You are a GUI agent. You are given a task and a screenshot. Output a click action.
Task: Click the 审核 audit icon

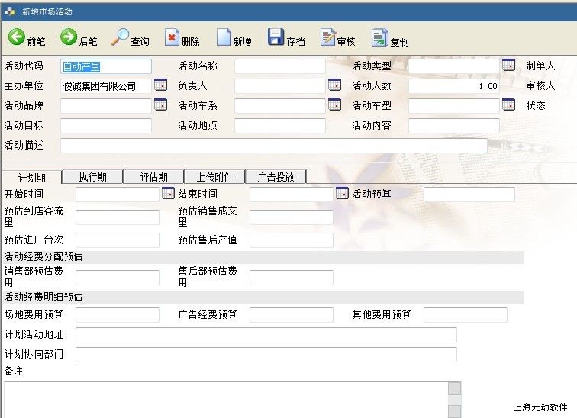[328, 37]
